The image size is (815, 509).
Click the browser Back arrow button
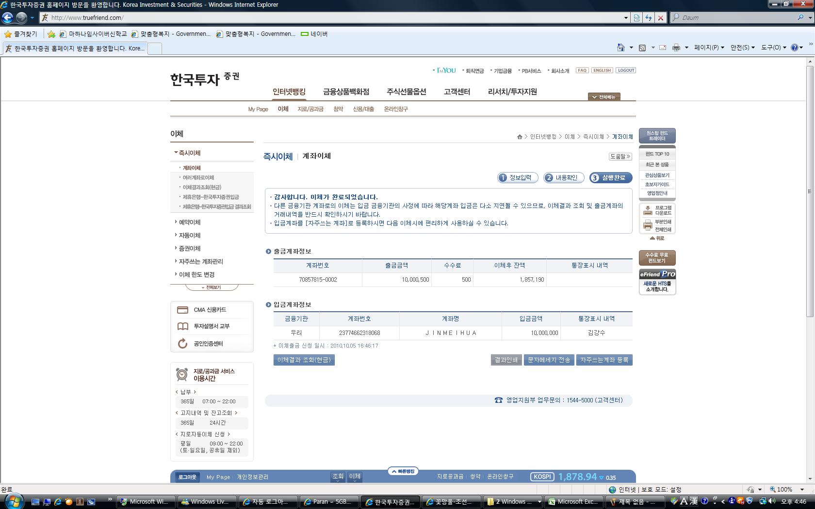click(7, 18)
